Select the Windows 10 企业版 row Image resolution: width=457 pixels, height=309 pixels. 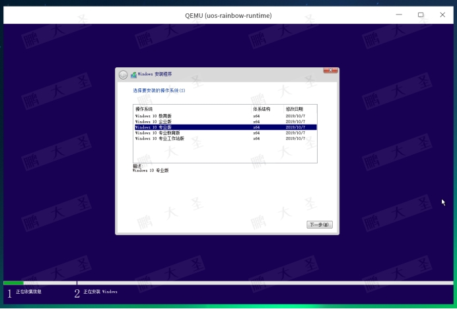coord(226,121)
